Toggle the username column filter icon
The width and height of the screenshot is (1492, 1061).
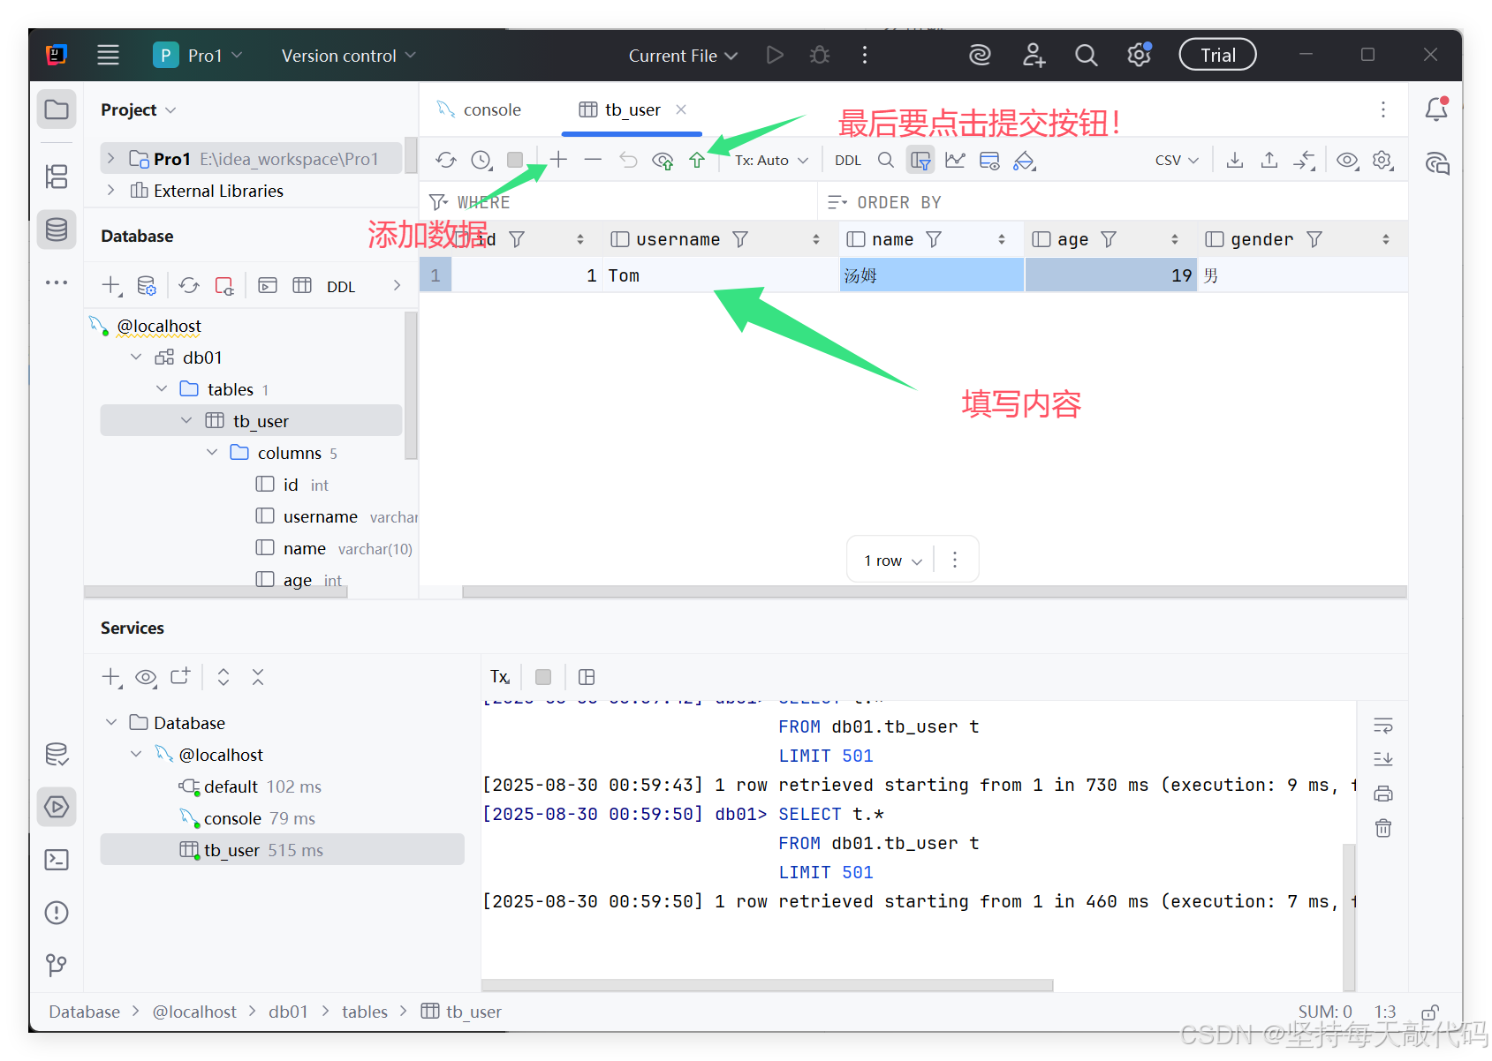point(740,239)
